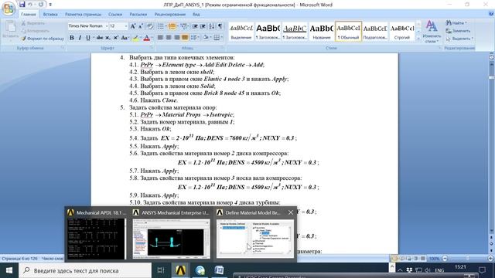Apply Подзаголовок style from gallery

tap(375, 32)
